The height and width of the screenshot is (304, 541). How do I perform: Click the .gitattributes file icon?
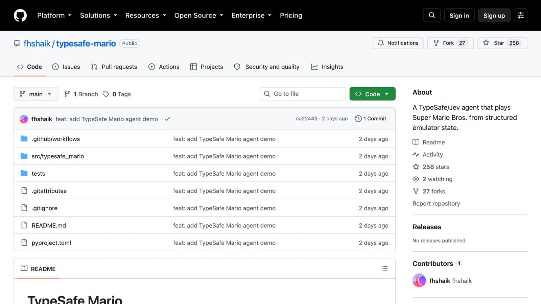24,191
